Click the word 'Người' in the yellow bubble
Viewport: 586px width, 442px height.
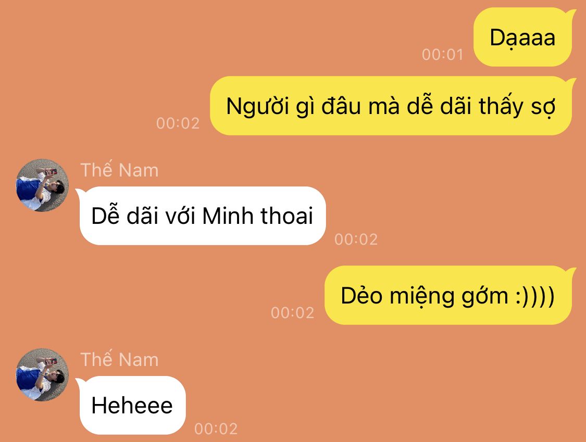pos(258,106)
